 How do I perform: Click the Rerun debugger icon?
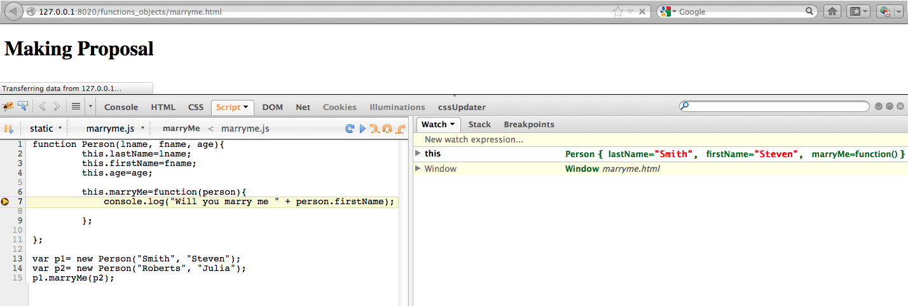pos(350,129)
